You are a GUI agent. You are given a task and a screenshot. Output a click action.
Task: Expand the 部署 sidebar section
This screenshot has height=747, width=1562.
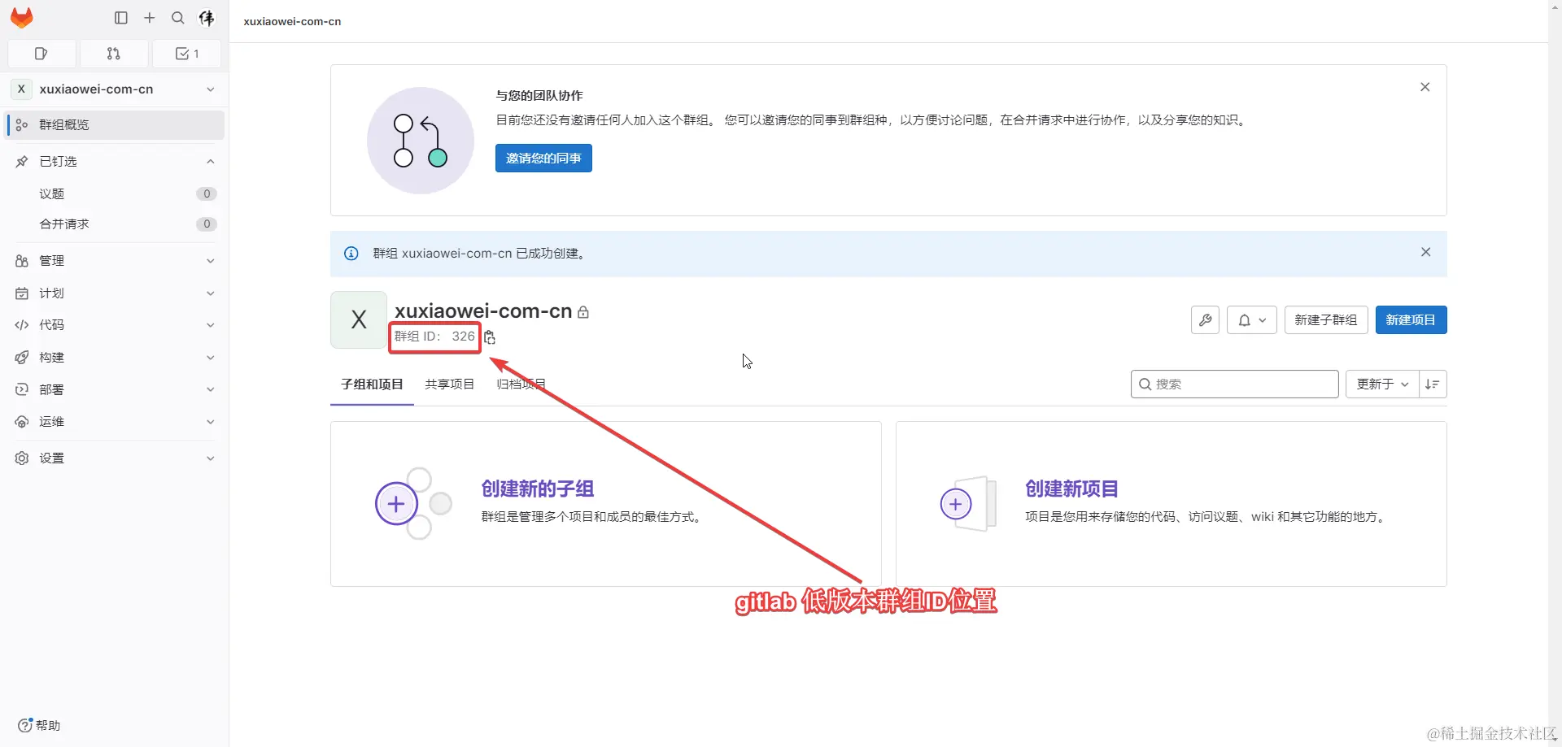pos(115,390)
